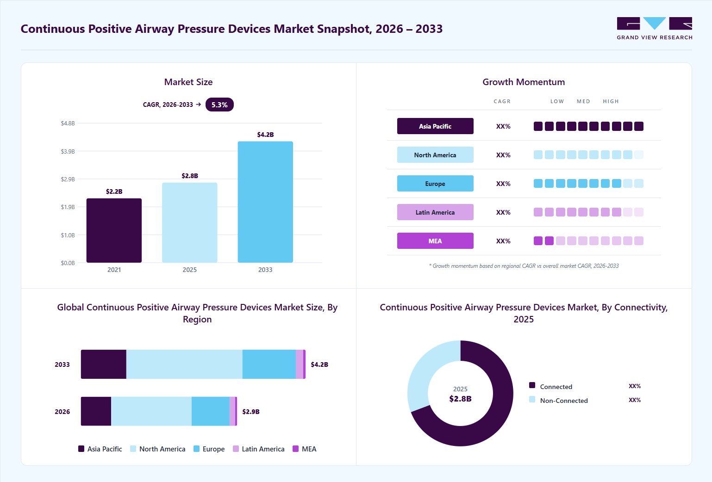Image resolution: width=712 pixels, height=482 pixels.
Task: Click the first momentum square in the Asia Pacific row
Action: [538, 126]
